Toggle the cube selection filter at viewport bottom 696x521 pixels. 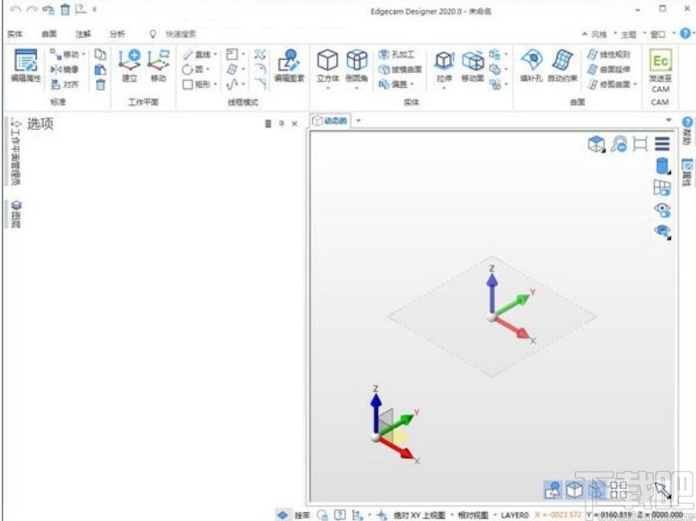(574, 490)
